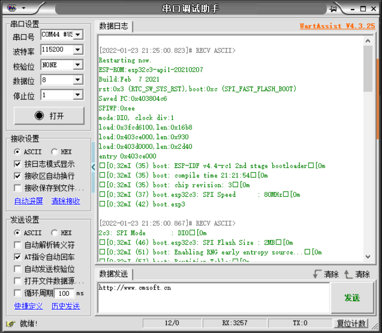Enable 循环周期 checkbox
Screen dimensions: 382x333
pos(18,293)
